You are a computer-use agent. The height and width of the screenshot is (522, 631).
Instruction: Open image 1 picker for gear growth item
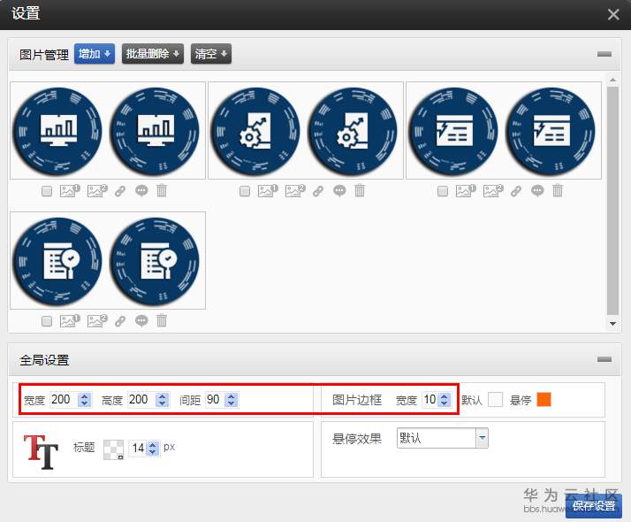point(268,190)
